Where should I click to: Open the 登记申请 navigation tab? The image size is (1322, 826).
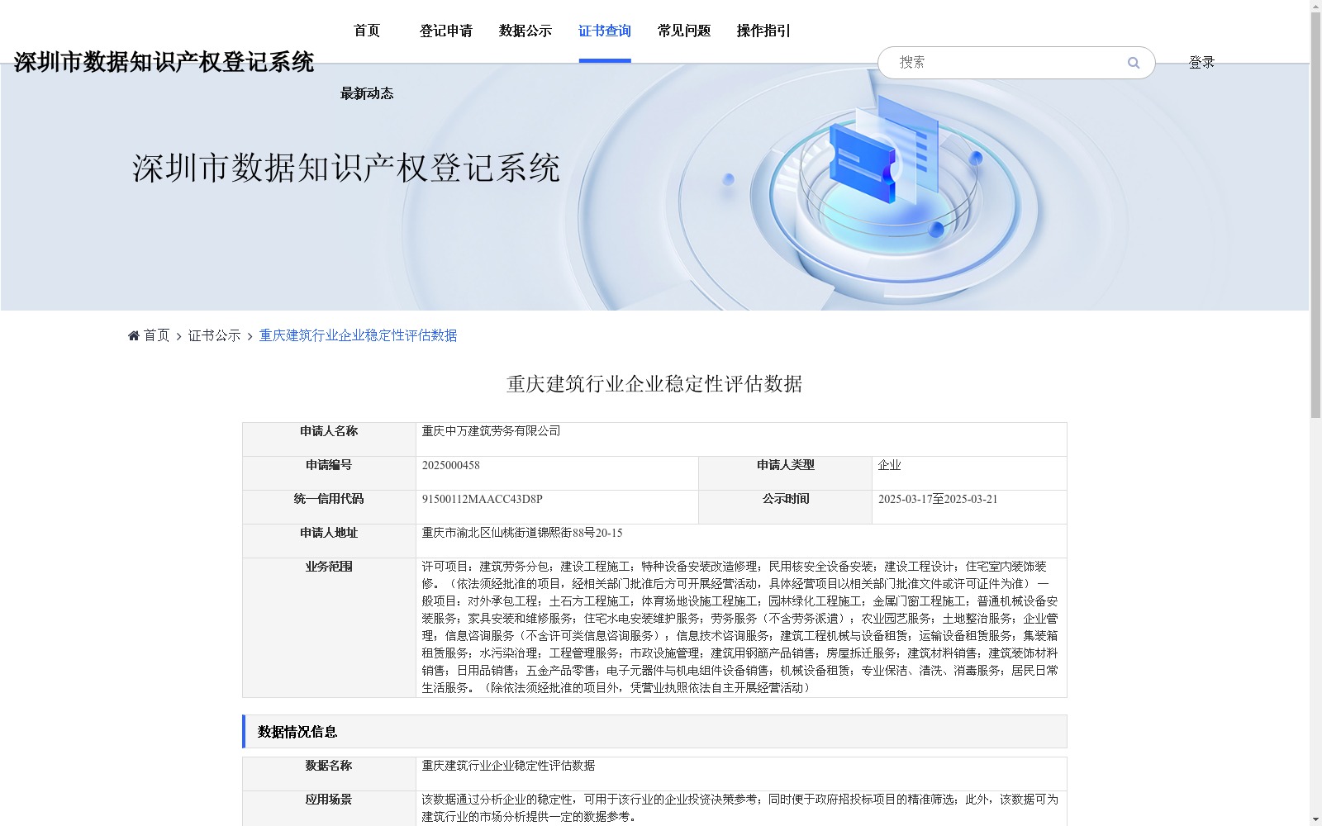point(446,31)
